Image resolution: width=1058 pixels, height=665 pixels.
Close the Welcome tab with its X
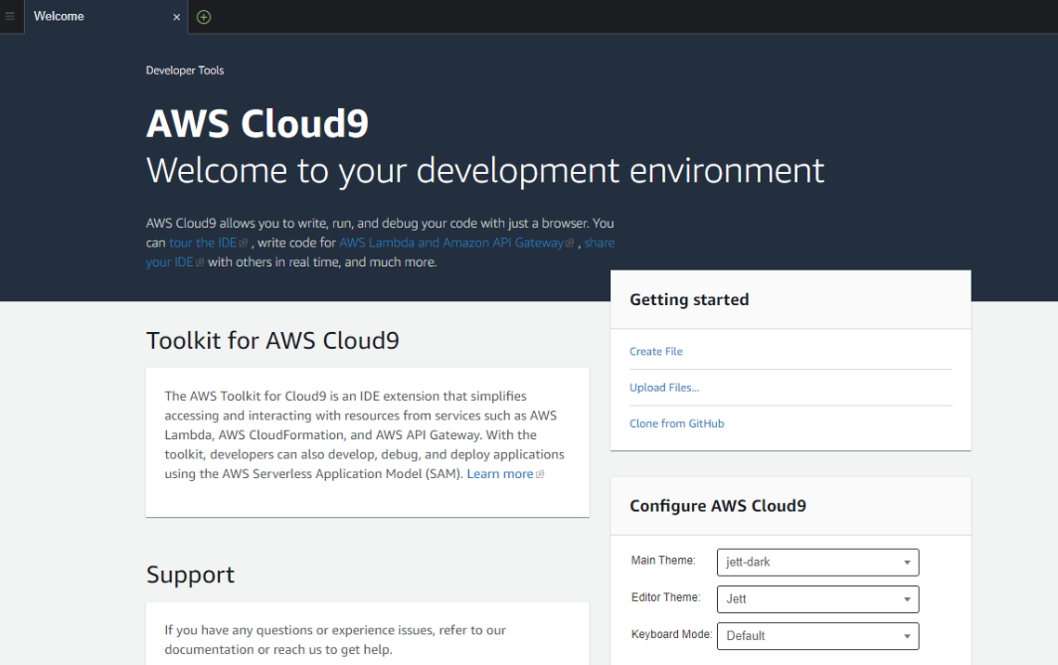(177, 17)
